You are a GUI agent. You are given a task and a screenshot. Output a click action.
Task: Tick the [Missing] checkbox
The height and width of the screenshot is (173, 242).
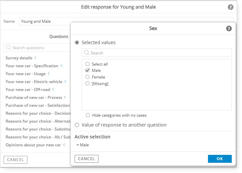(87, 83)
